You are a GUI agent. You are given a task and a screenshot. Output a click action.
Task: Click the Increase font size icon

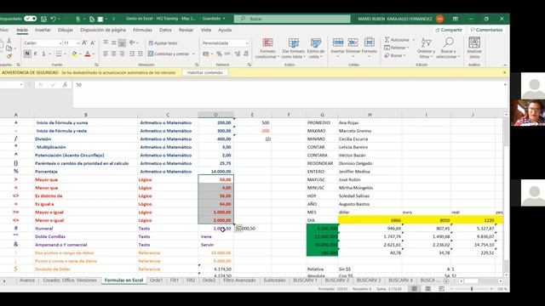pyautogui.click(x=84, y=43)
